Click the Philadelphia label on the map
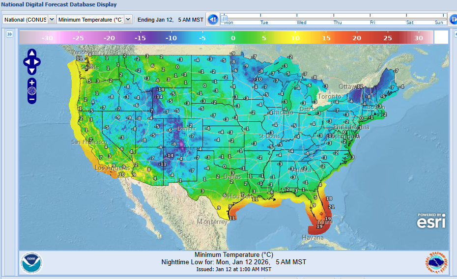 (351, 127)
